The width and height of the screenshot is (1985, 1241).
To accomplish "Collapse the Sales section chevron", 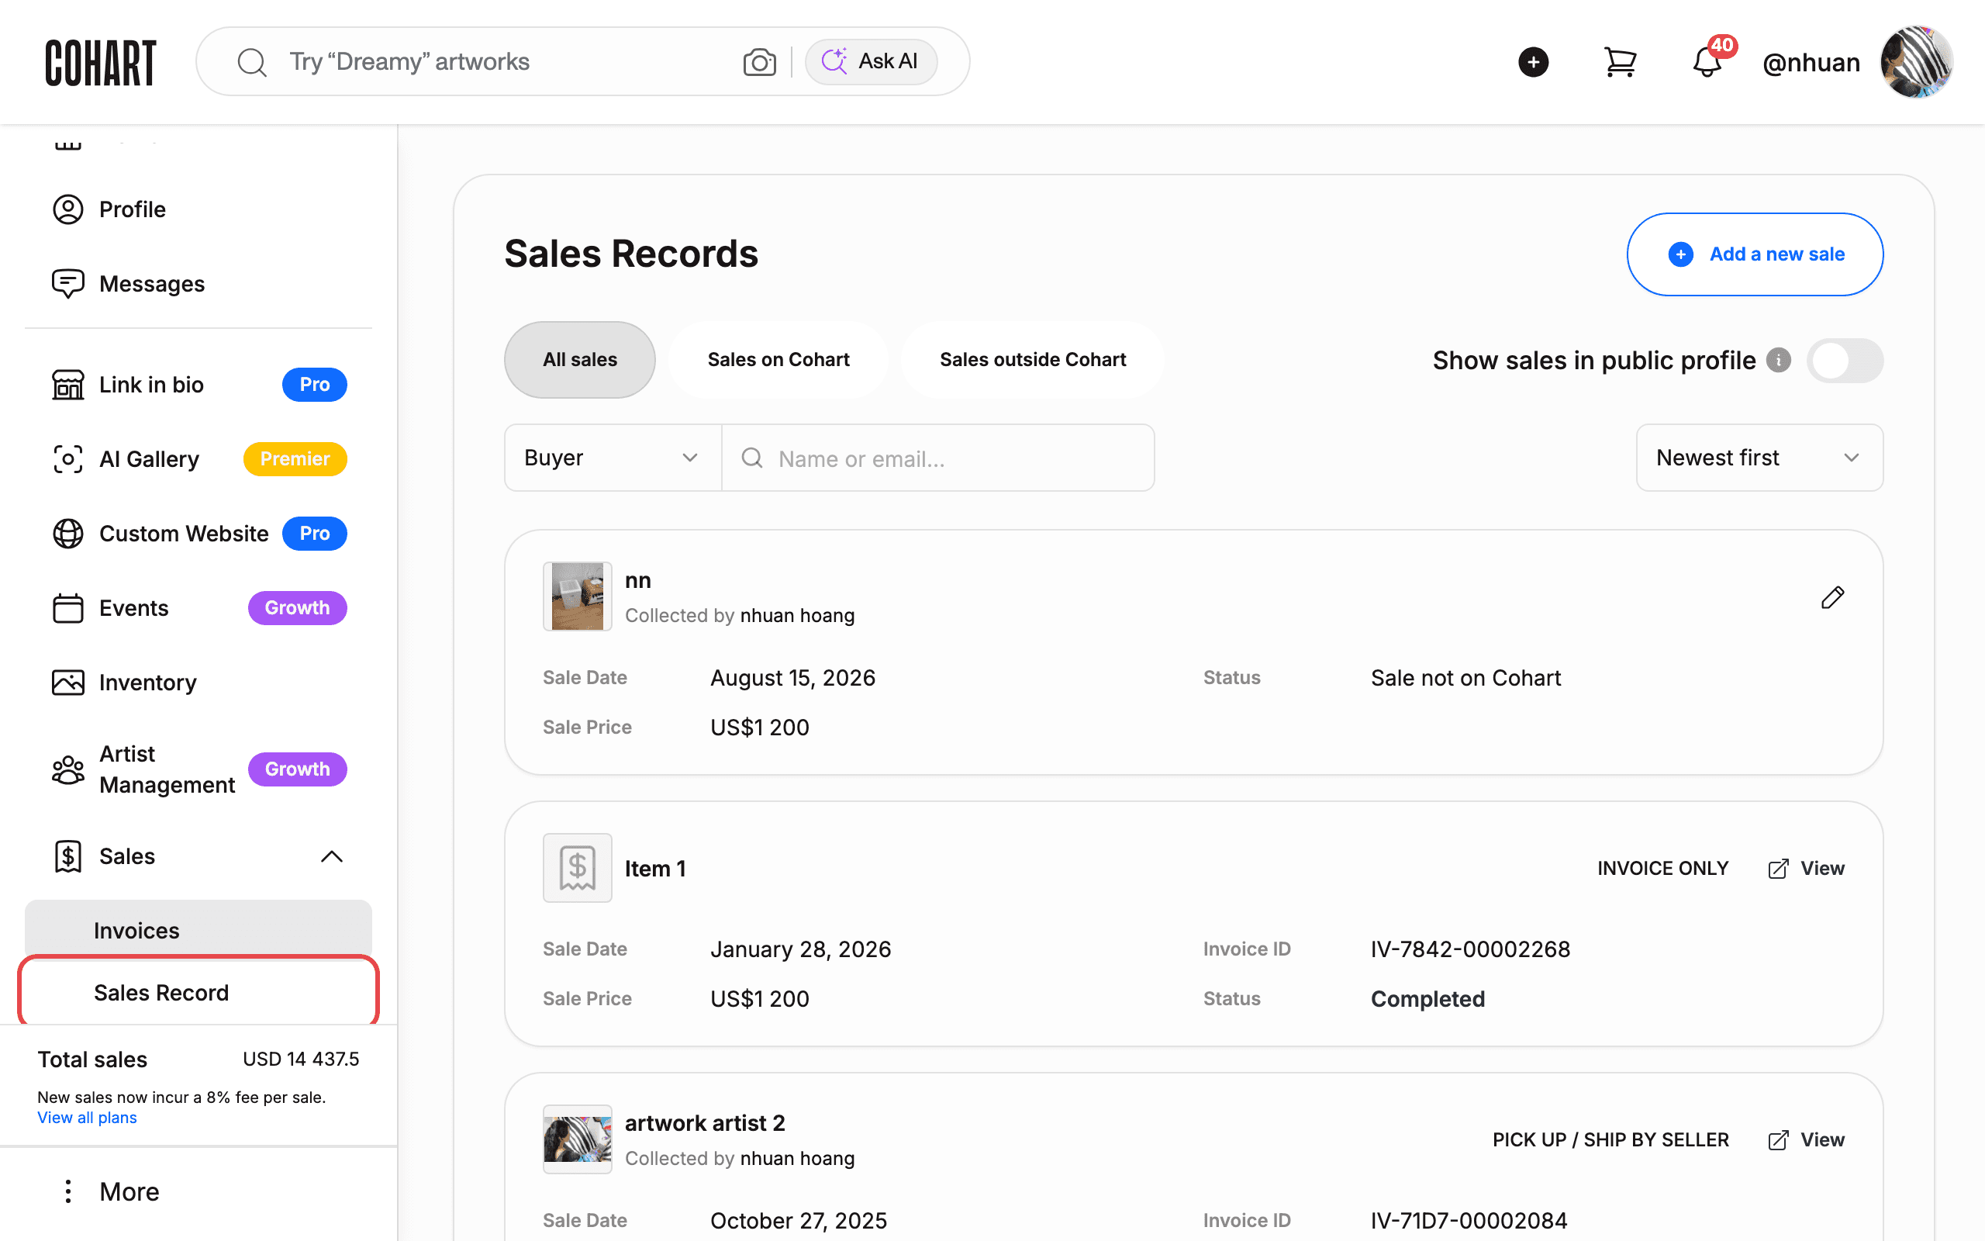I will (x=331, y=857).
